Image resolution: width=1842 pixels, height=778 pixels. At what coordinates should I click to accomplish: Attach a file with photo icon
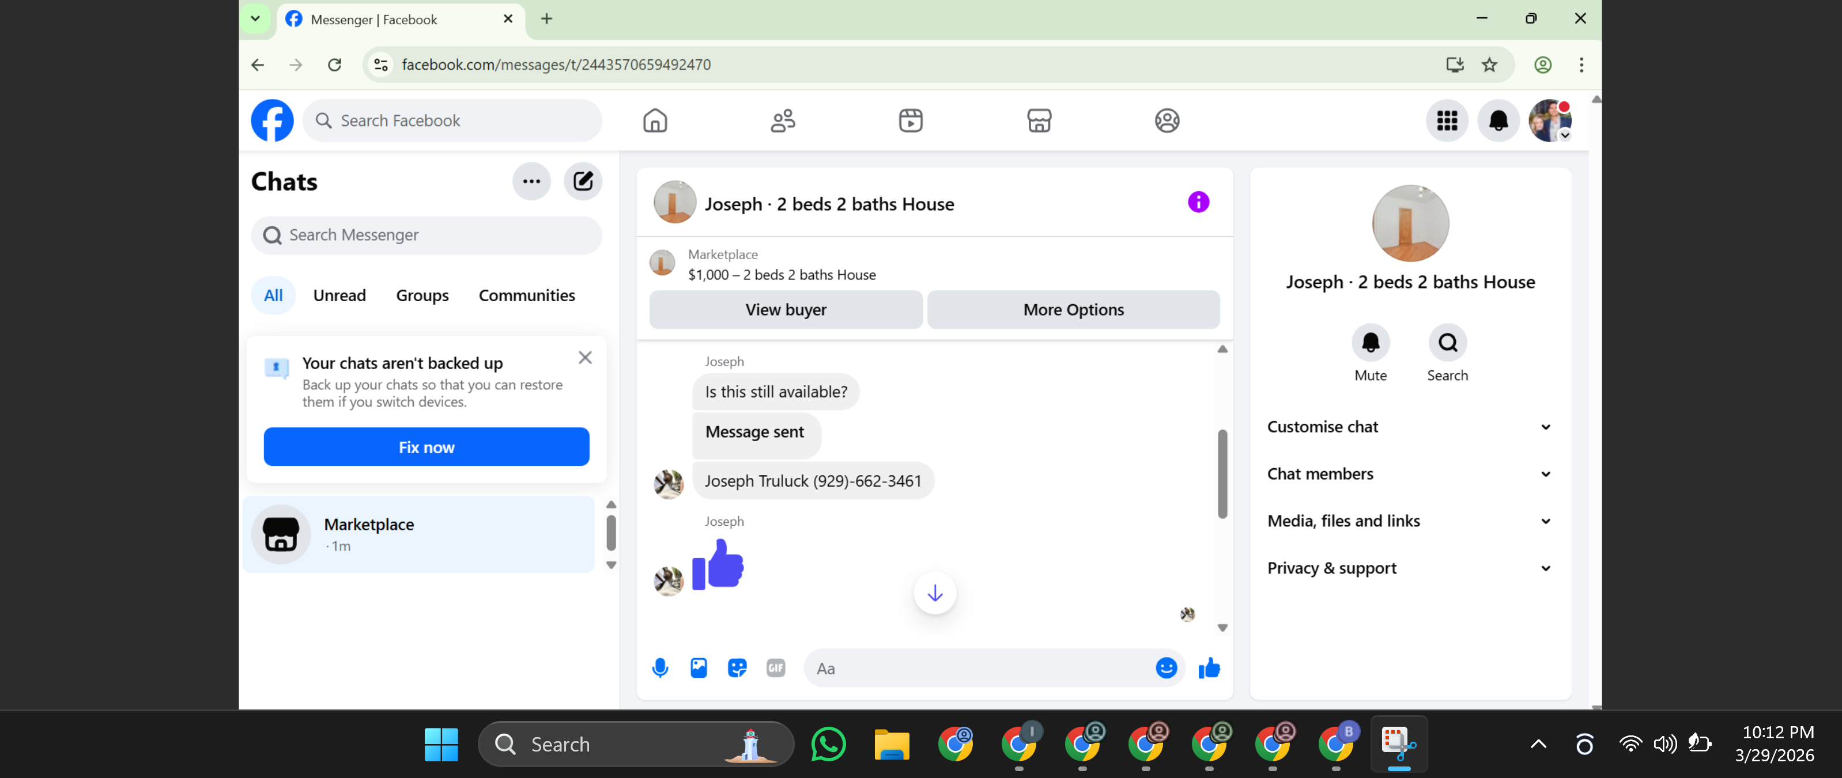699,668
